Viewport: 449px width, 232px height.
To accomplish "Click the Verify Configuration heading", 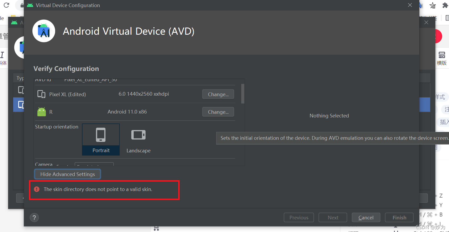I will click(66, 69).
